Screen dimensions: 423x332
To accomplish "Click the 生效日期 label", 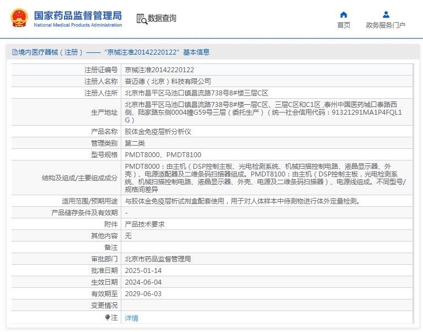I will click(104, 282).
